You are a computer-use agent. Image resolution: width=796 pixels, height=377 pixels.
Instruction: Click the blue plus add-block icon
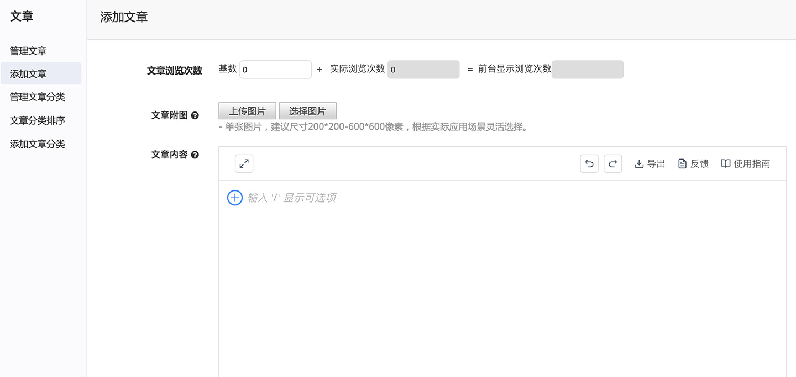click(235, 198)
